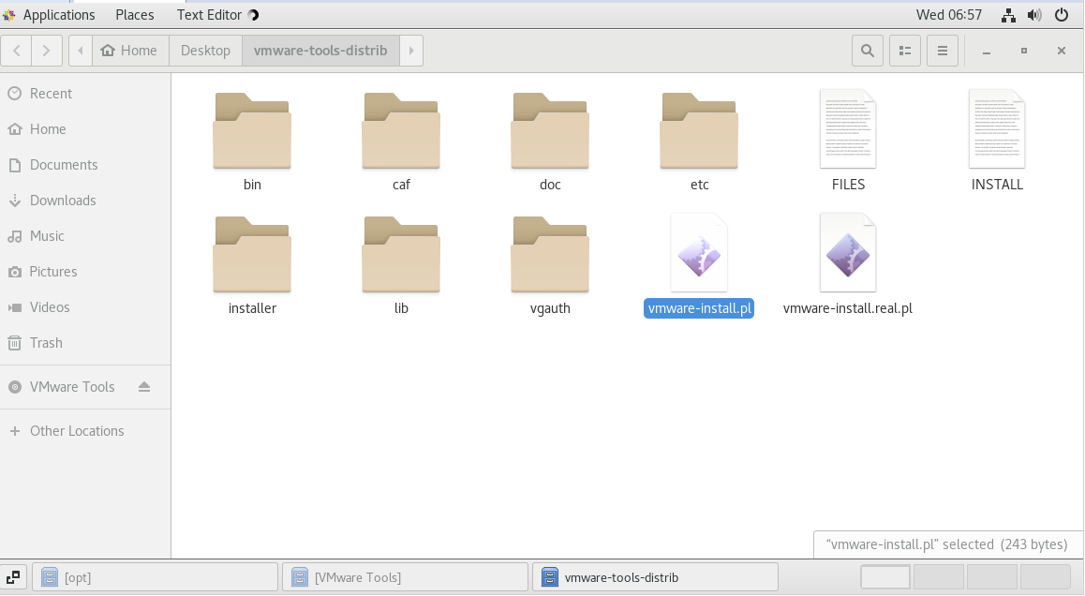Click the "installer" folder name label
This screenshot has width=1085, height=596.
pyautogui.click(x=252, y=308)
